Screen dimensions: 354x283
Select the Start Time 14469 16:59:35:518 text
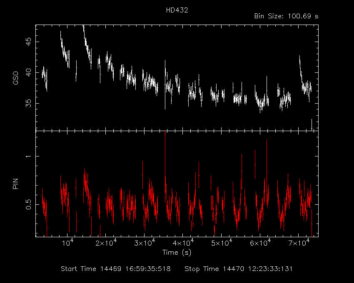click(x=116, y=269)
